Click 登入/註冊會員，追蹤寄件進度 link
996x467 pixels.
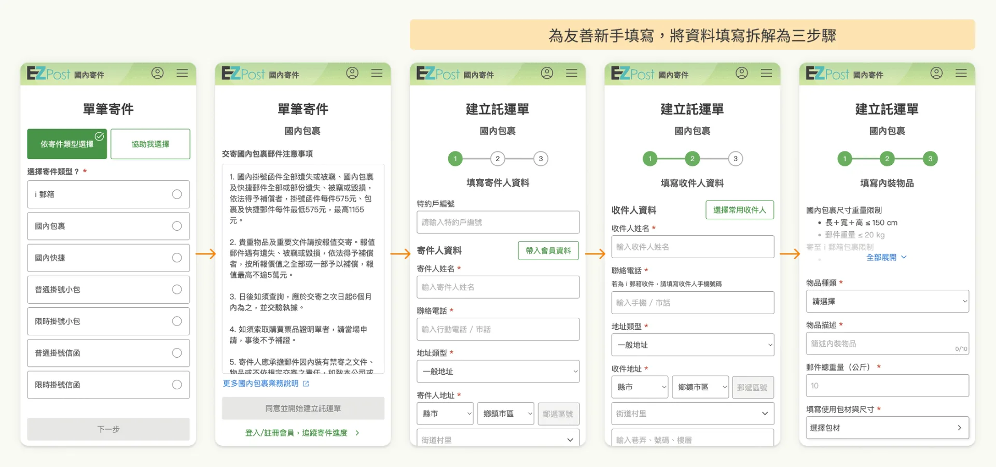(302, 433)
